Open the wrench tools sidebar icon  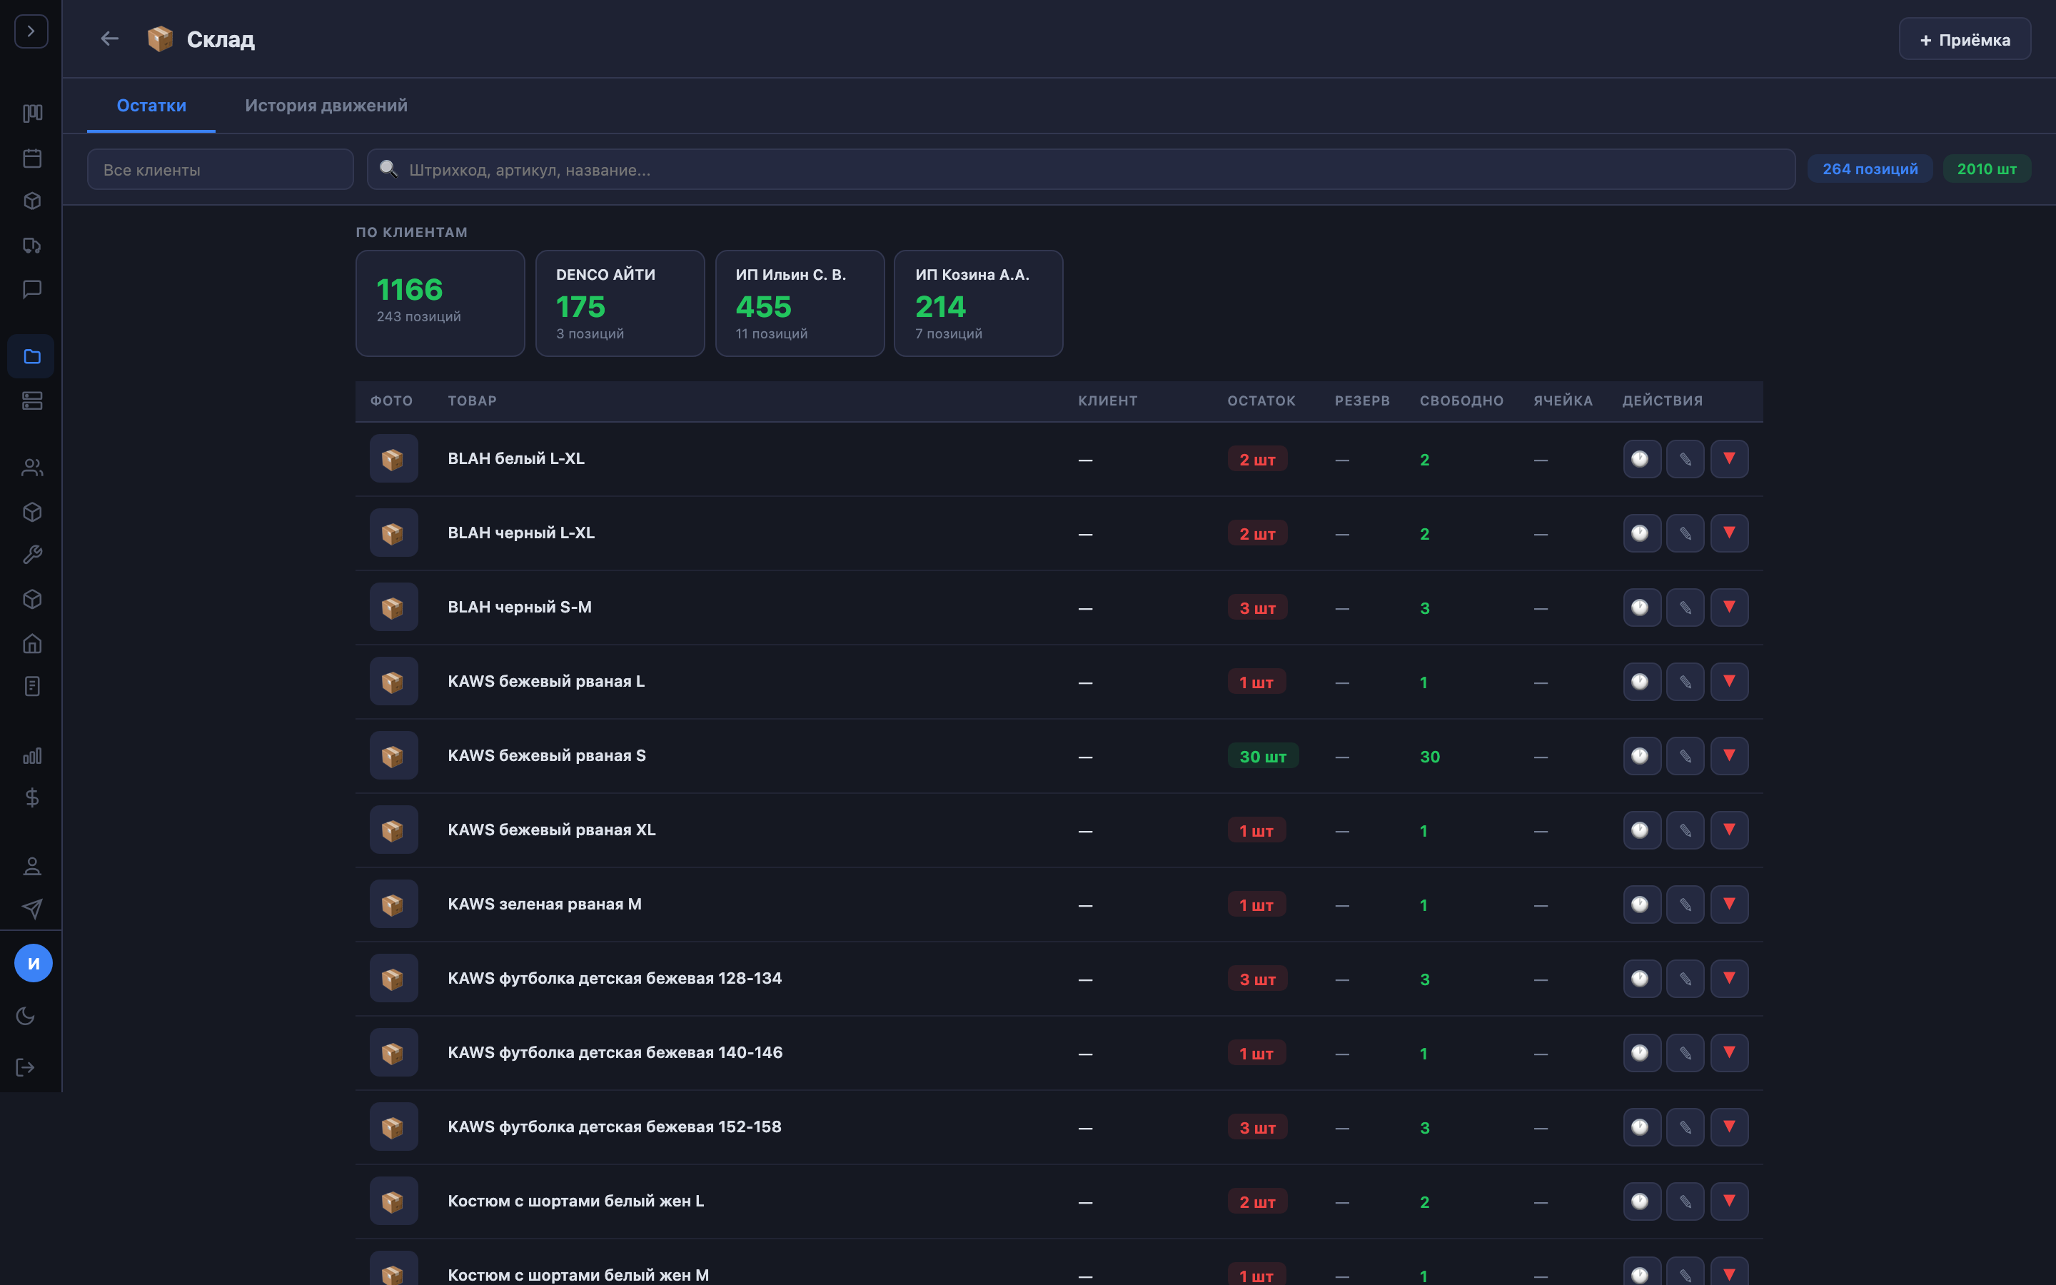click(32, 555)
